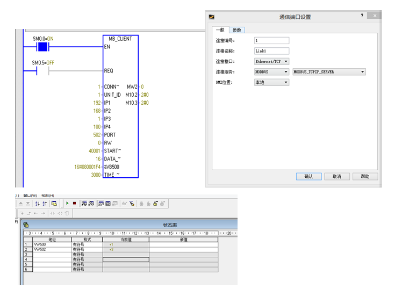
Task: Toggle the SM0.0 normally open contact
Action: click(43, 47)
